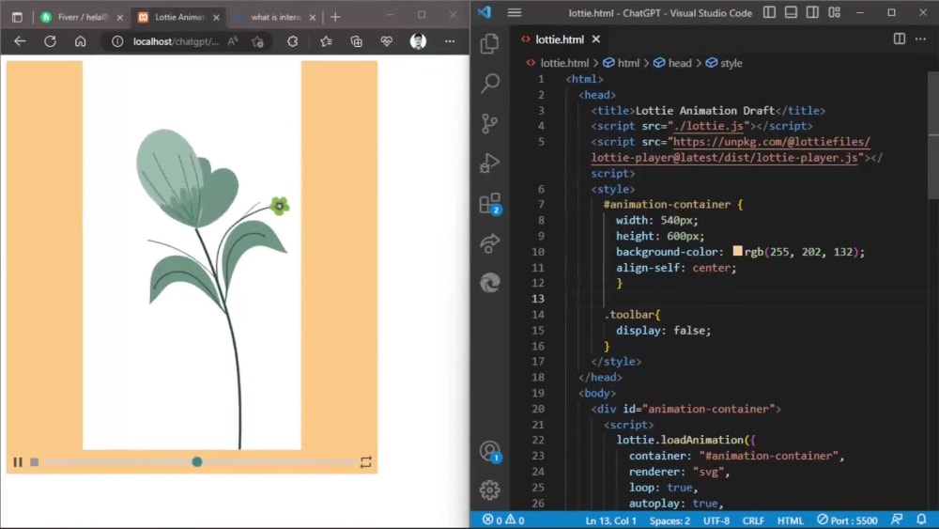Open the Read aloud icon
The width and height of the screenshot is (939, 529).
(232, 41)
